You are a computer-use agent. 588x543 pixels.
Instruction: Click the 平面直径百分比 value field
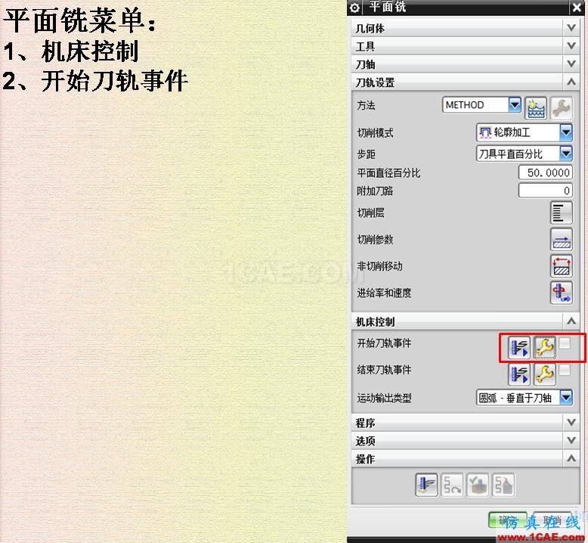tap(546, 172)
